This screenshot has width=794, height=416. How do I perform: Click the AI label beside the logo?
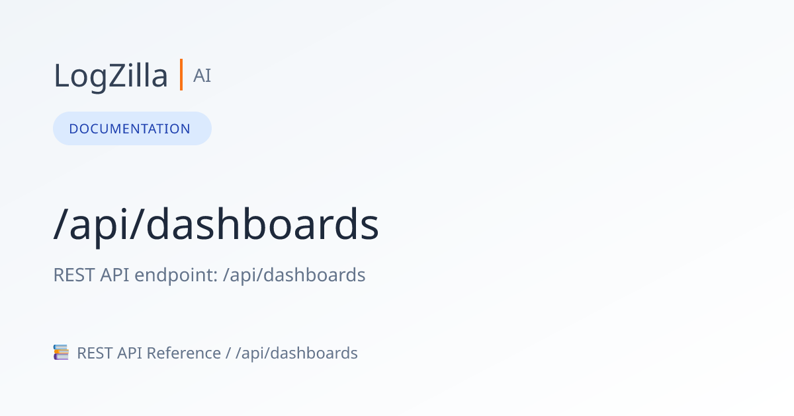[x=202, y=75]
